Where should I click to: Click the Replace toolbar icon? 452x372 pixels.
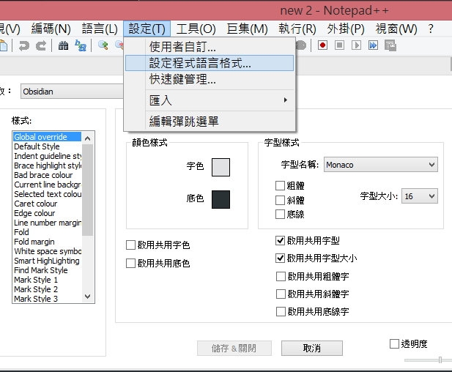81,45
